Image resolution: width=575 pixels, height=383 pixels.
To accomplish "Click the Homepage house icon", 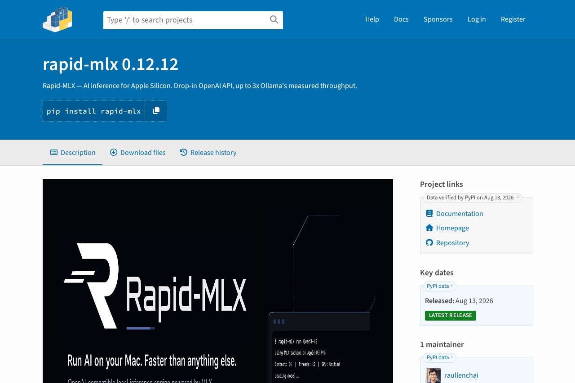I will (x=429, y=228).
